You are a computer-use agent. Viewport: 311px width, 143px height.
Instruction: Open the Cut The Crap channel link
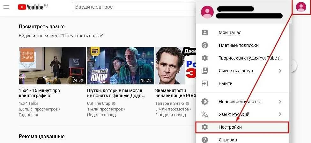[99, 104]
